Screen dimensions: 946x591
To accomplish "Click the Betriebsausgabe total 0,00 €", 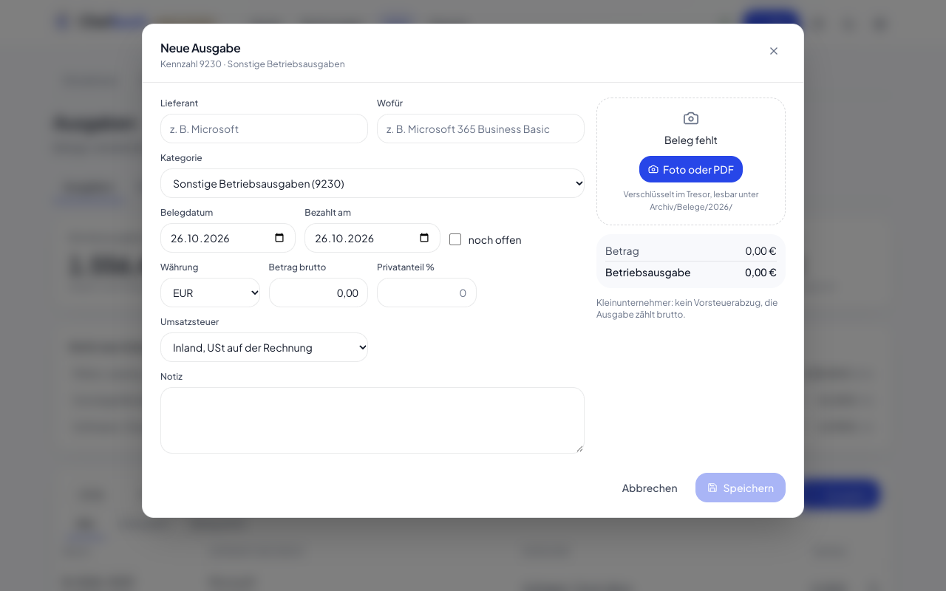I will pyautogui.click(x=760, y=272).
